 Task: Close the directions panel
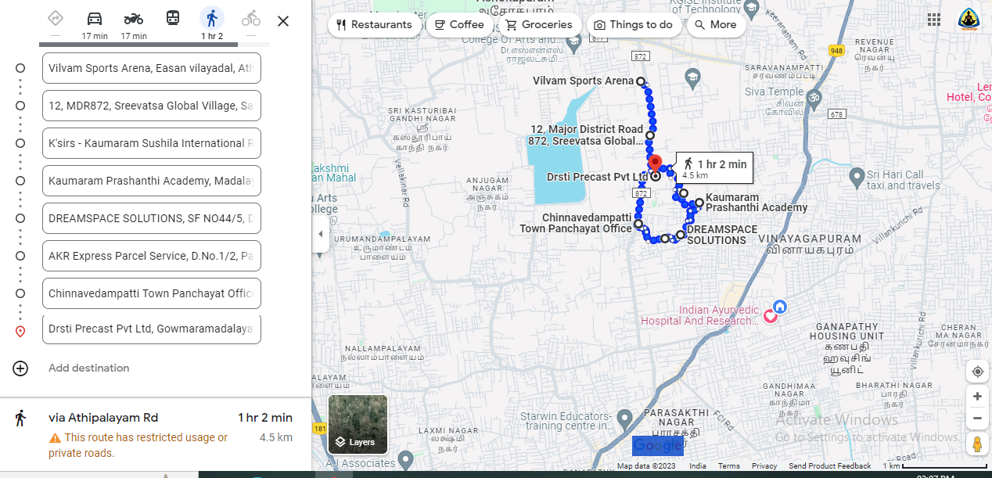click(x=283, y=21)
